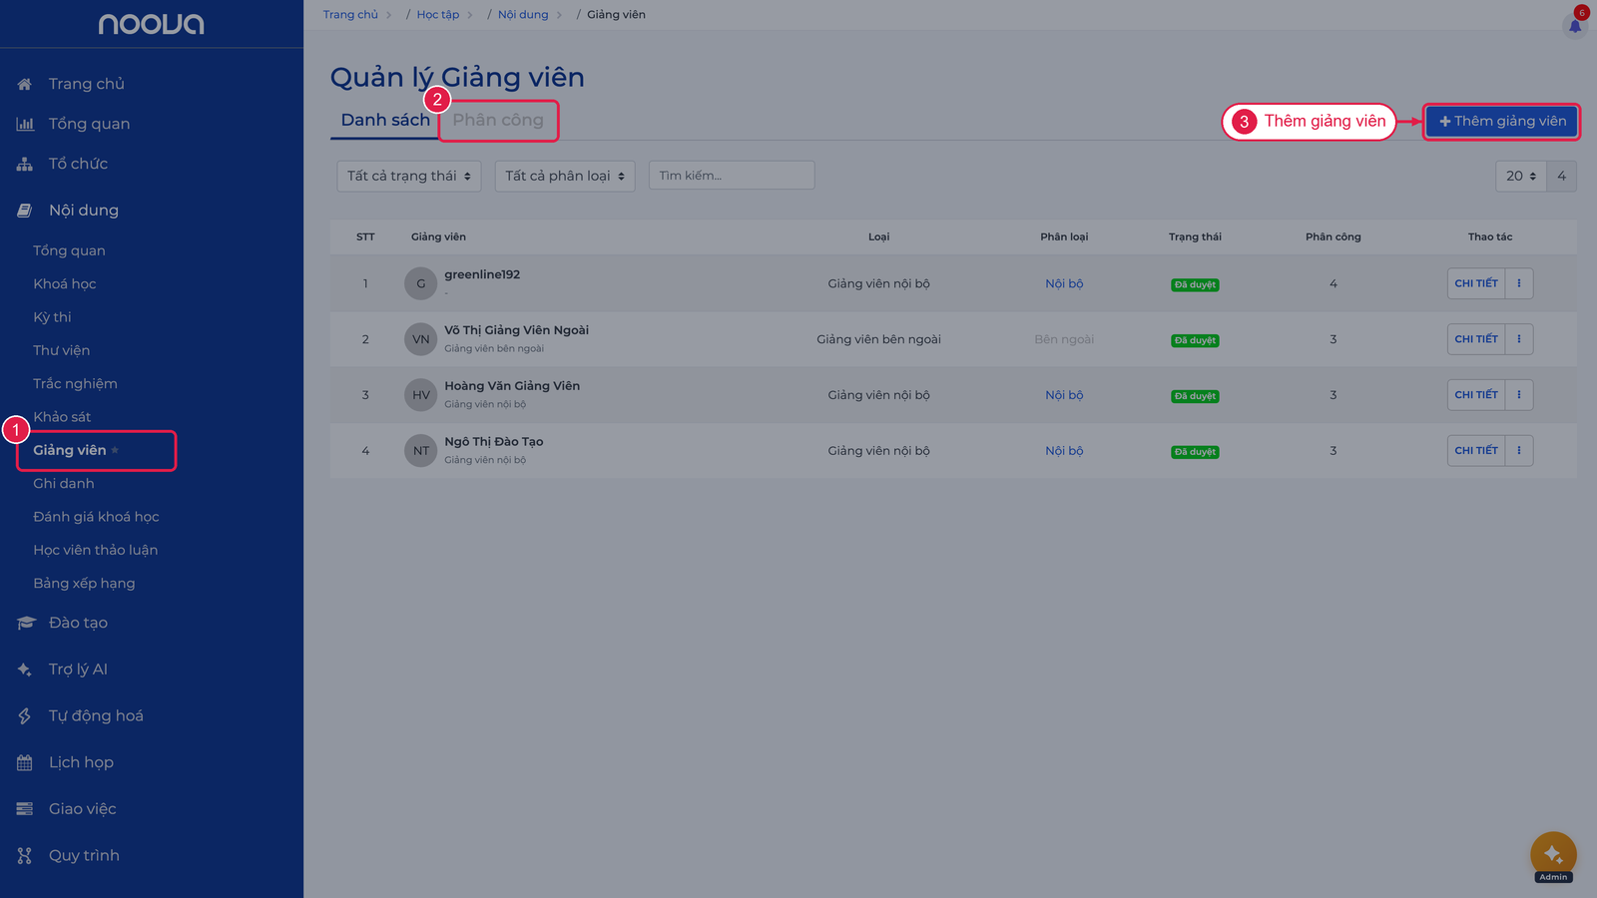1597x898 pixels.
Task: Open more actions for Ngô Thị Đào Tạo
Action: [1519, 451]
